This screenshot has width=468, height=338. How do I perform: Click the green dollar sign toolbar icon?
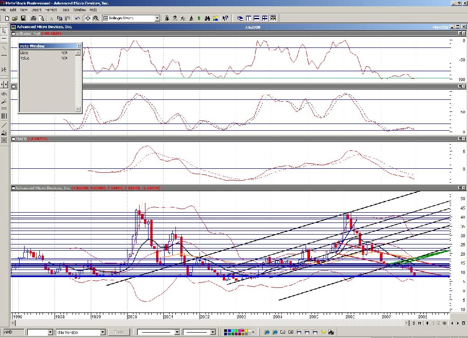click(x=199, y=18)
